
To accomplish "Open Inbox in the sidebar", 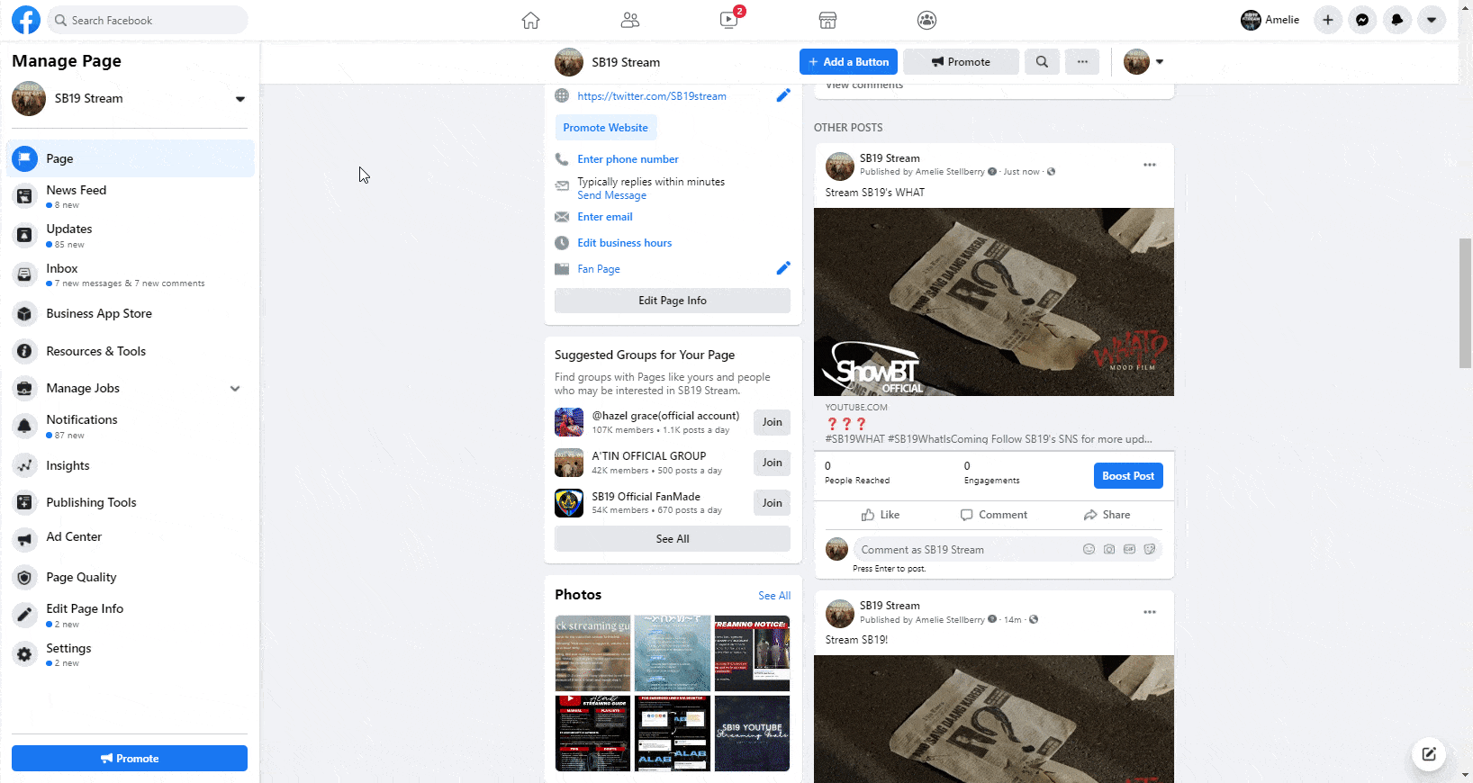I will click(x=131, y=274).
